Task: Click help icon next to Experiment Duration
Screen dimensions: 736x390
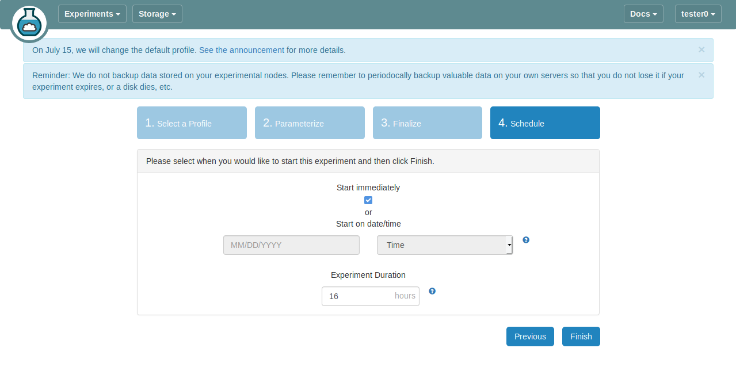Action: click(432, 291)
